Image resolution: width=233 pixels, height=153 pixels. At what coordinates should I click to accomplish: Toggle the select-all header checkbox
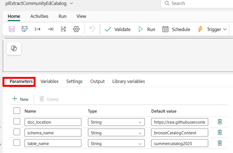pos(16,111)
